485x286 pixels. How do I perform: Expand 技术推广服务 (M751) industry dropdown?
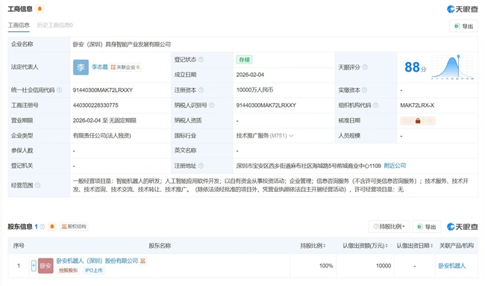[291, 136]
